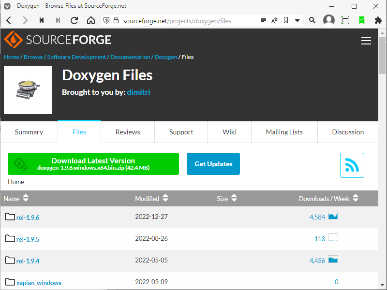
Task: Click the fast forward navigation button
Action: [x=58, y=20]
